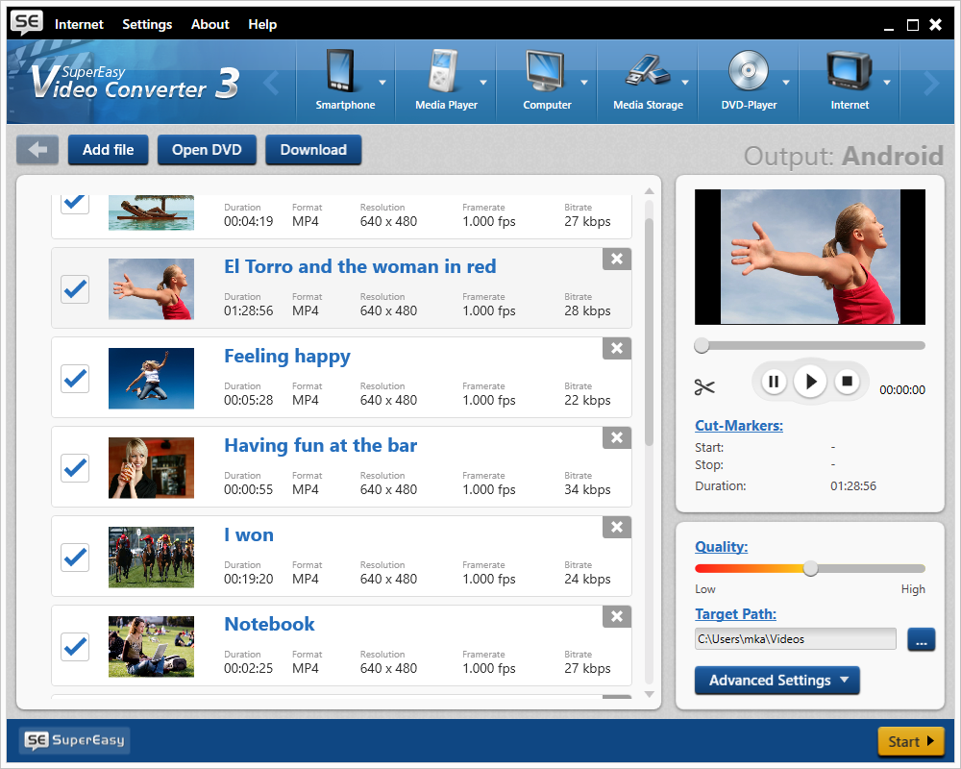The height and width of the screenshot is (769, 961).
Task: Click the Quality slider handle
Action: 810,568
